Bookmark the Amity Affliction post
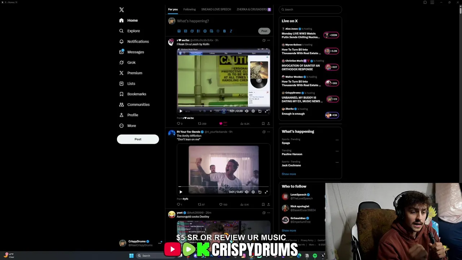This screenshot has height=260, width=462. 263,204
